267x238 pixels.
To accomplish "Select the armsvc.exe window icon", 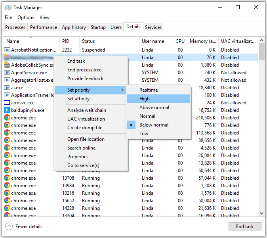I will [7, 103].
